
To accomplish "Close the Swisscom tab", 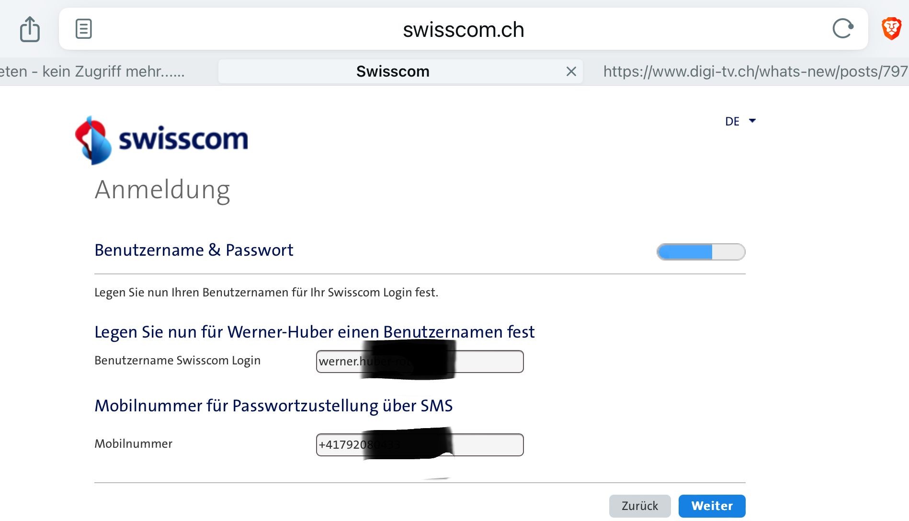I will pyautogui.click(x=571, y=72).
